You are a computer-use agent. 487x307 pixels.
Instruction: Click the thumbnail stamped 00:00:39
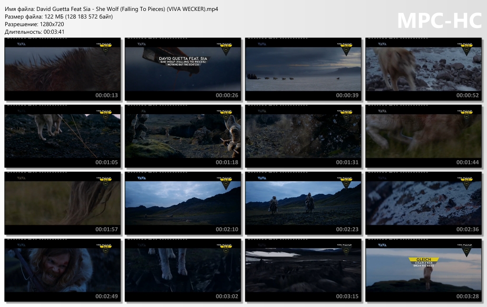tap(303, 69)
